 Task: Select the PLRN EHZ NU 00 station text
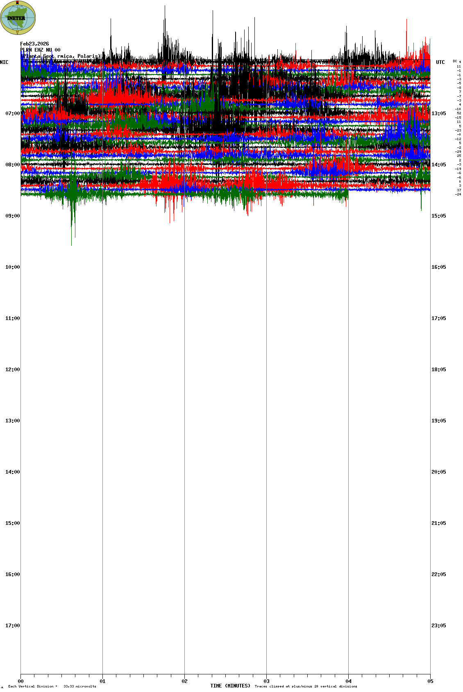40,50
